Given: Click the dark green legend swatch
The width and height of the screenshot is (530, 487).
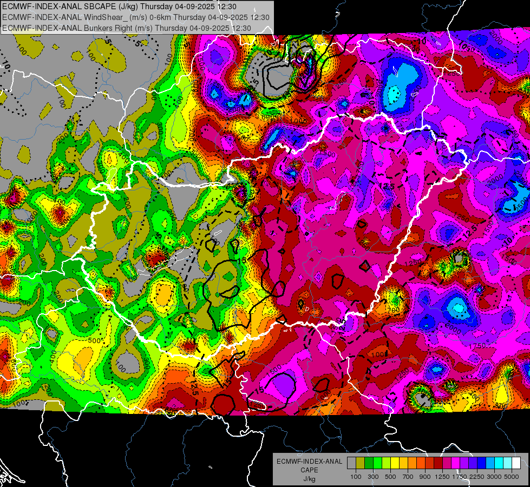Looking at the screenshot, I should 369,463.
